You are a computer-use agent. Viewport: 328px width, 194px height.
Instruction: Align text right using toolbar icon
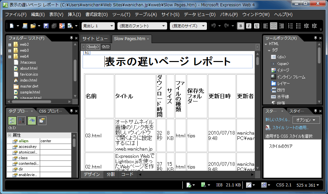(282, 26)
